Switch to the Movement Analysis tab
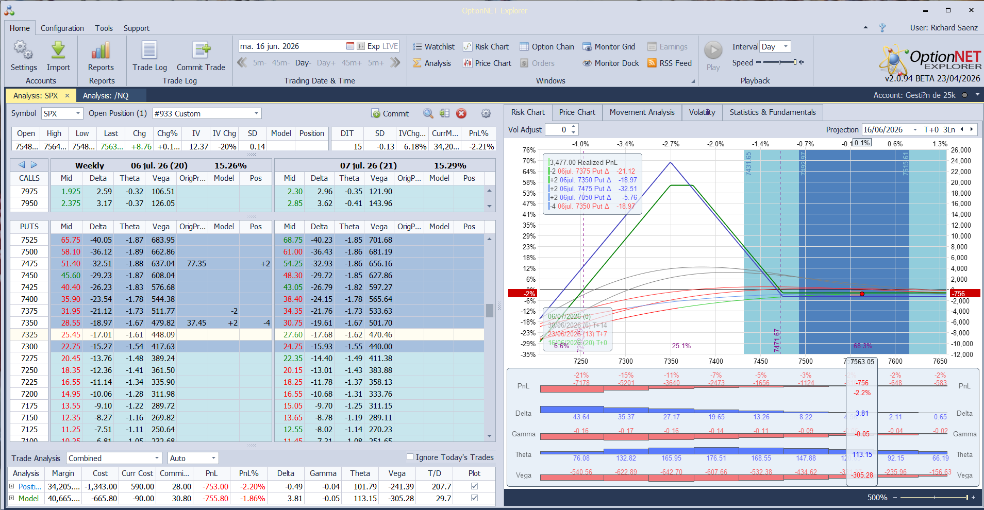 click(x=642, y=112)
